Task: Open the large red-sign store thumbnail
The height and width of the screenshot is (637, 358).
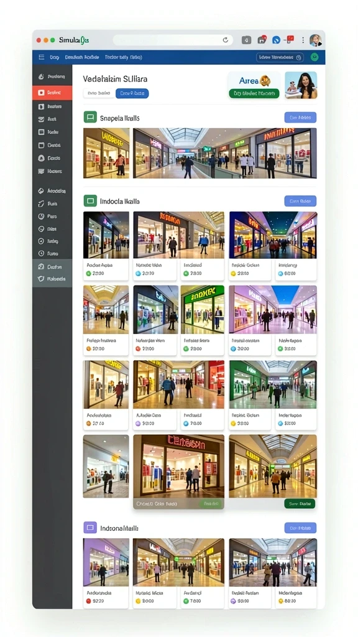Action: pyautogui.click(x=178, y=472)
